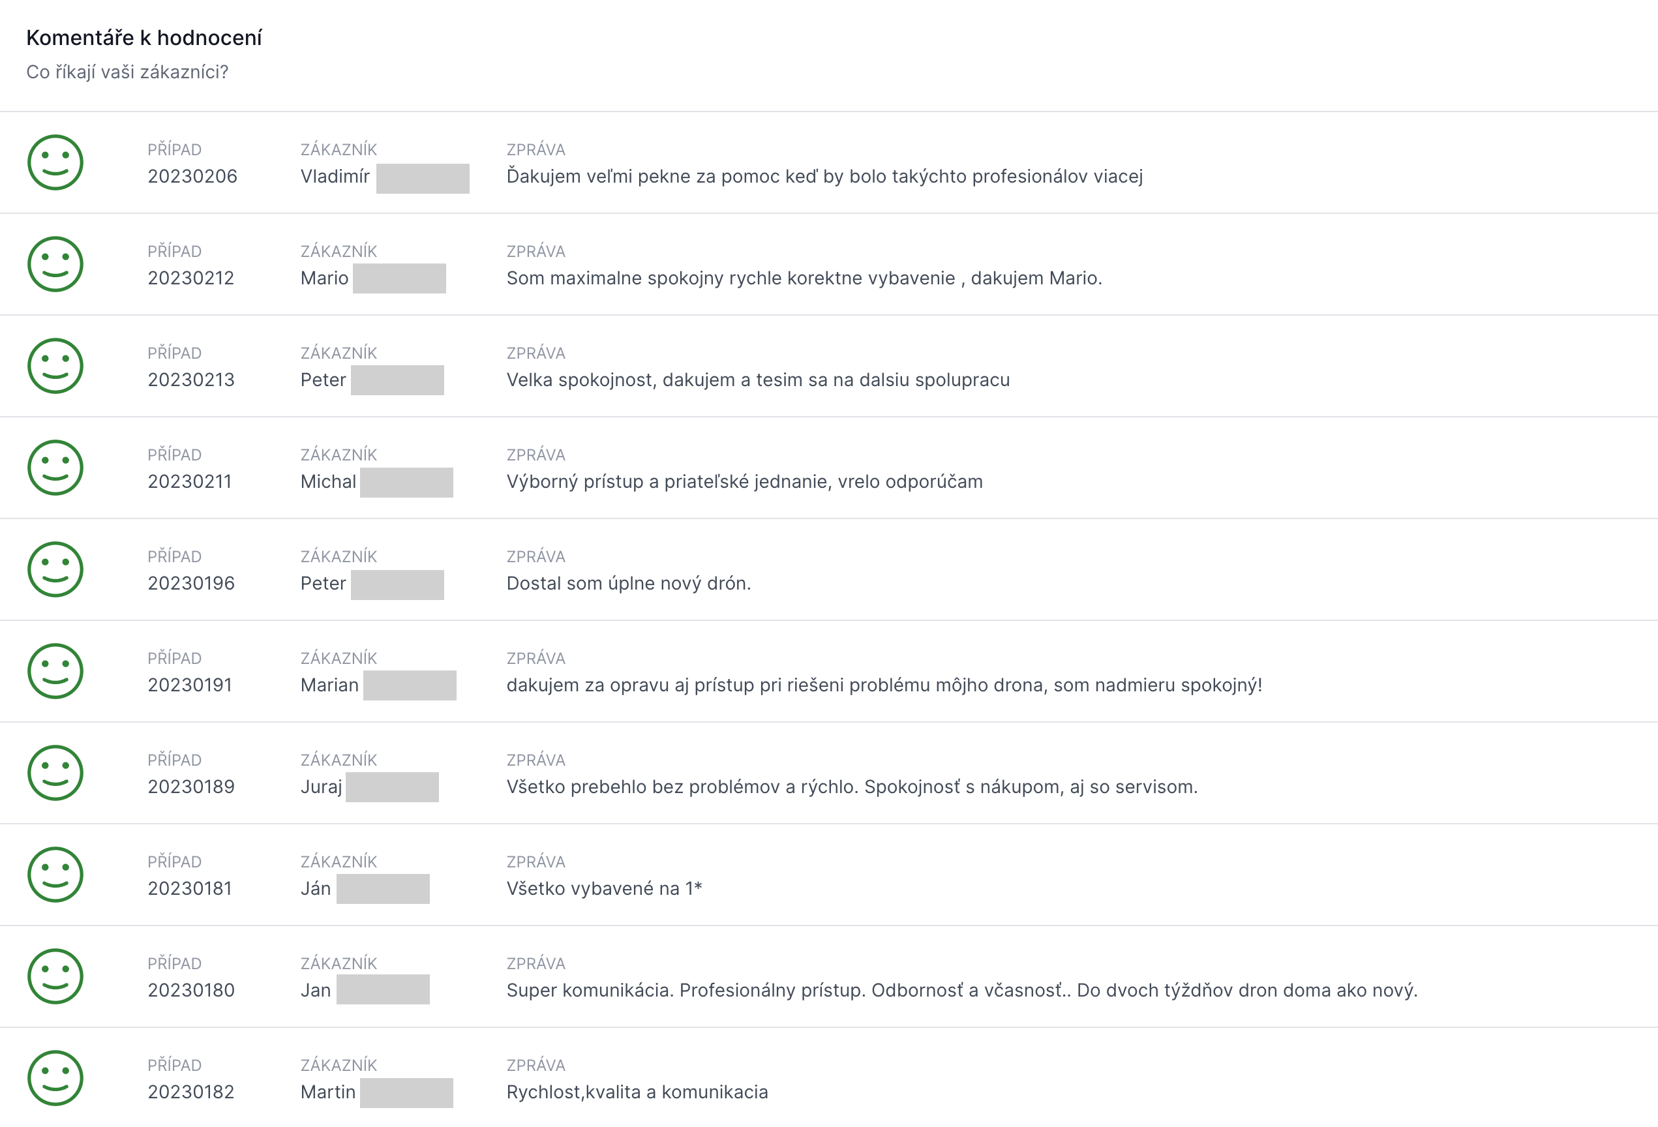The width and height of the screenshot is (1658, 1127).
Task: Select the smiley icon for case 20230196
Action: pos(55,569)
